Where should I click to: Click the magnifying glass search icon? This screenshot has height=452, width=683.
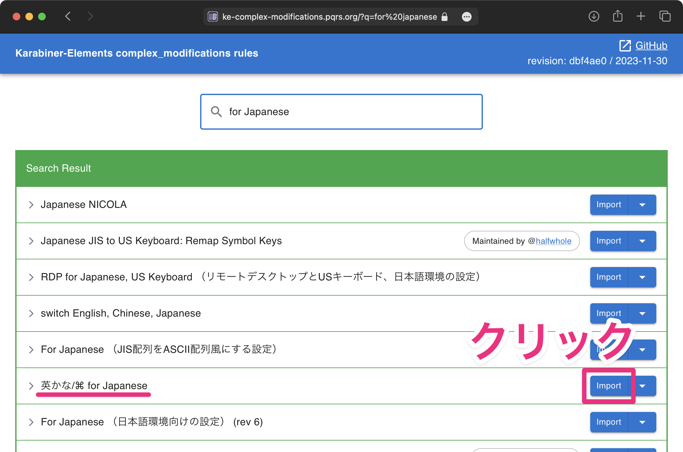pos(216,112)
